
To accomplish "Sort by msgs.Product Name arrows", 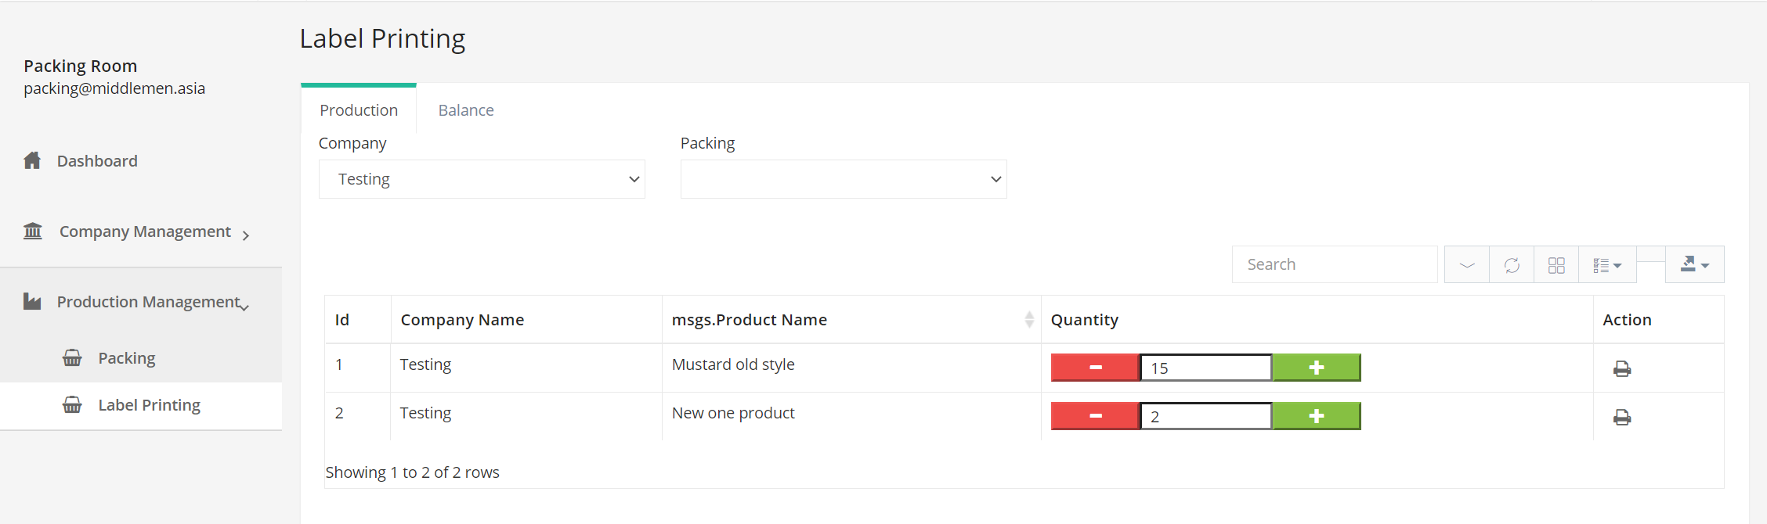I will pos(1029,319).
